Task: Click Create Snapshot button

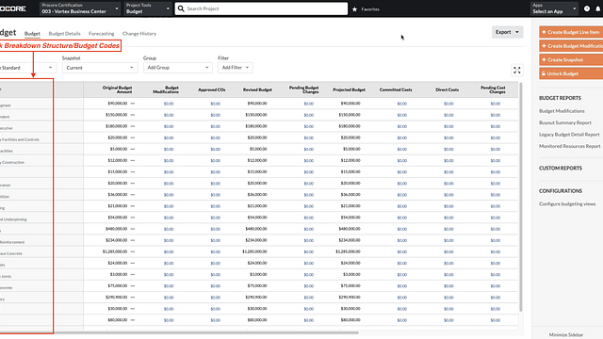Action: click(571, 60)
